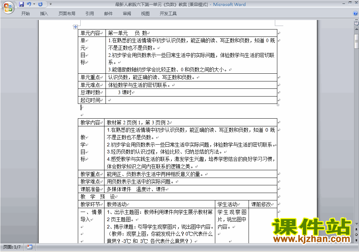Image resolution: width=359 pixels, height=252 pixels.
Task: Click the table resize handle below first table
Action: coord(278,105)
